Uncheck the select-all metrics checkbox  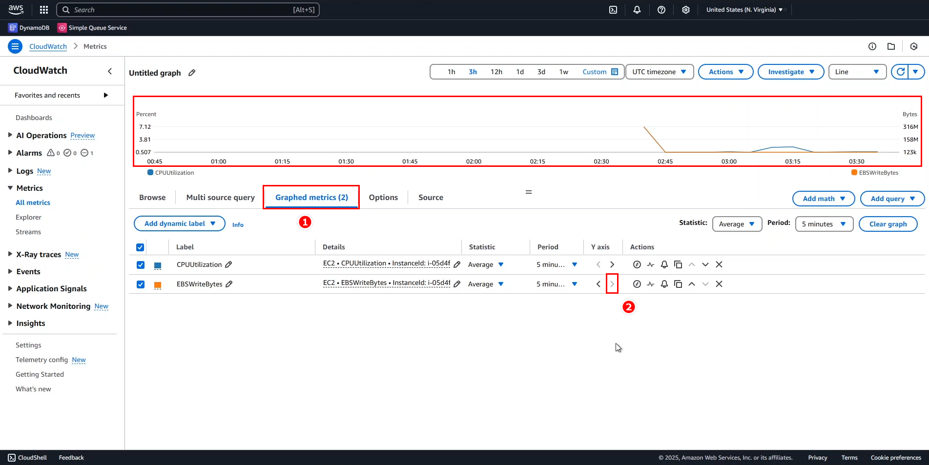point(140,247)
